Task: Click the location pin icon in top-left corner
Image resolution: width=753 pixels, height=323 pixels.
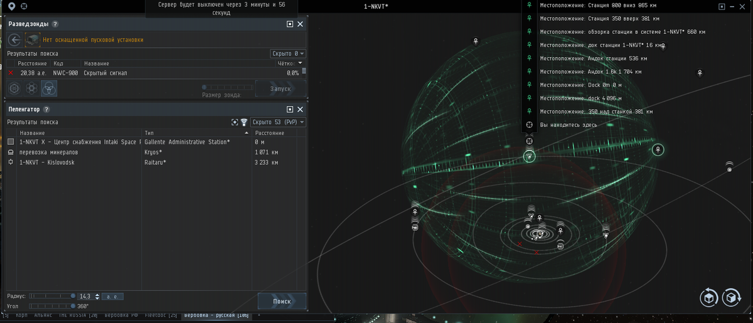Action: pos(11,7)
